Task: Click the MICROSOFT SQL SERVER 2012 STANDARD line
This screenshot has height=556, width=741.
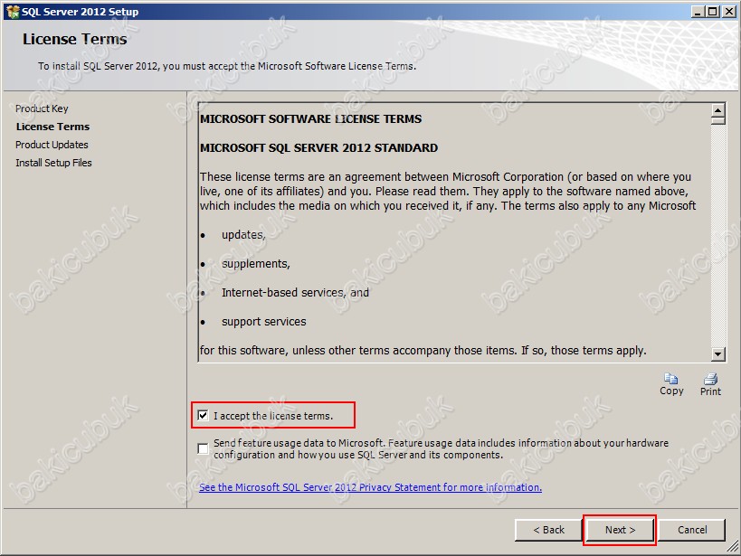Action: [319, 148]
